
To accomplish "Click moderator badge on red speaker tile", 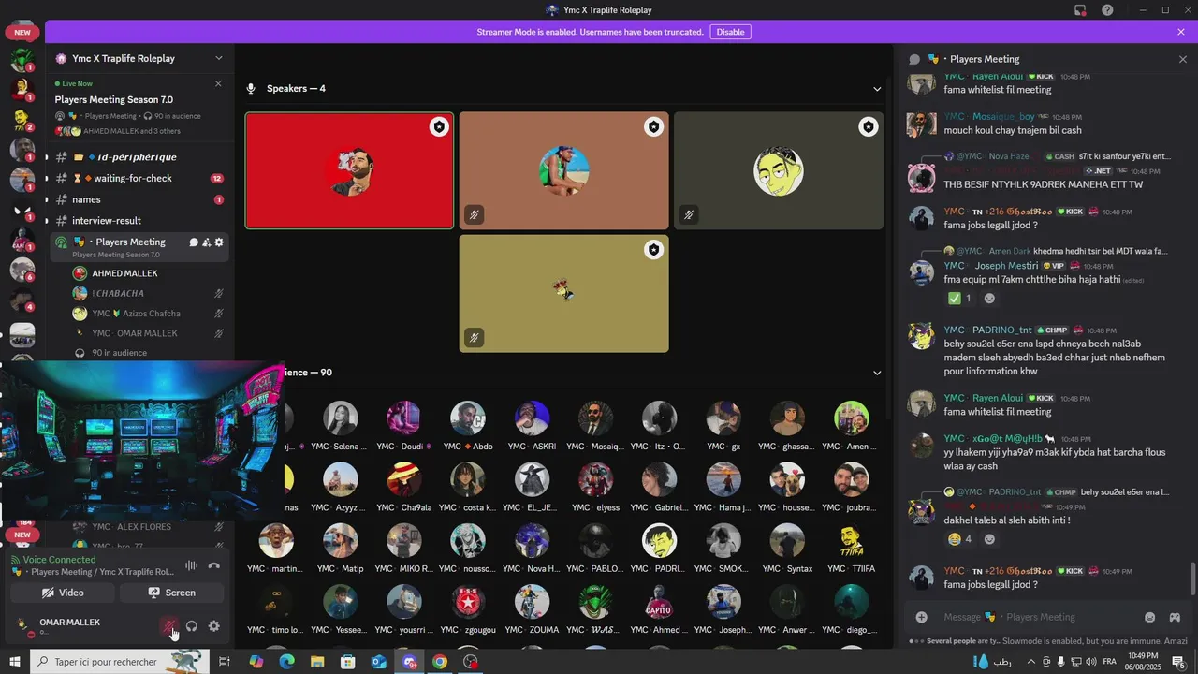I will pos(439,127).
